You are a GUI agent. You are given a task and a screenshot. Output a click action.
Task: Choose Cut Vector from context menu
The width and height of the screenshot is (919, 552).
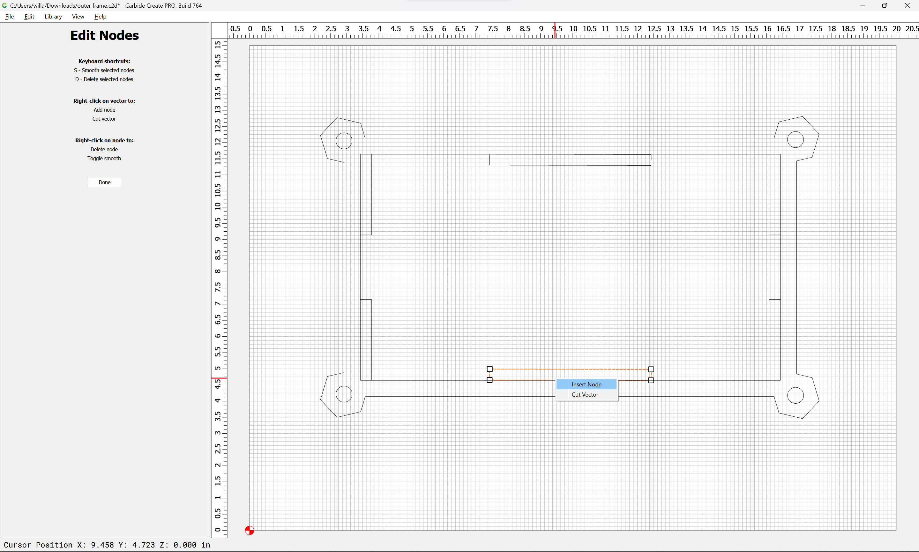[587, 395]
